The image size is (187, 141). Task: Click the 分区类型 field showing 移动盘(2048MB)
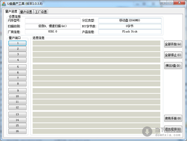pyautogui.click(x=130, y=21)
